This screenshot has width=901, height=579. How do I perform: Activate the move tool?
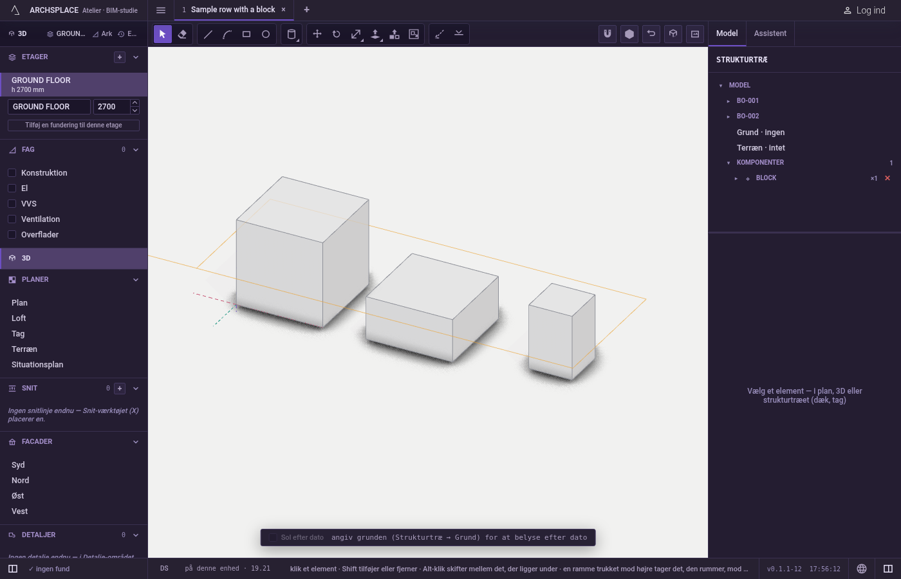(317, 34)
